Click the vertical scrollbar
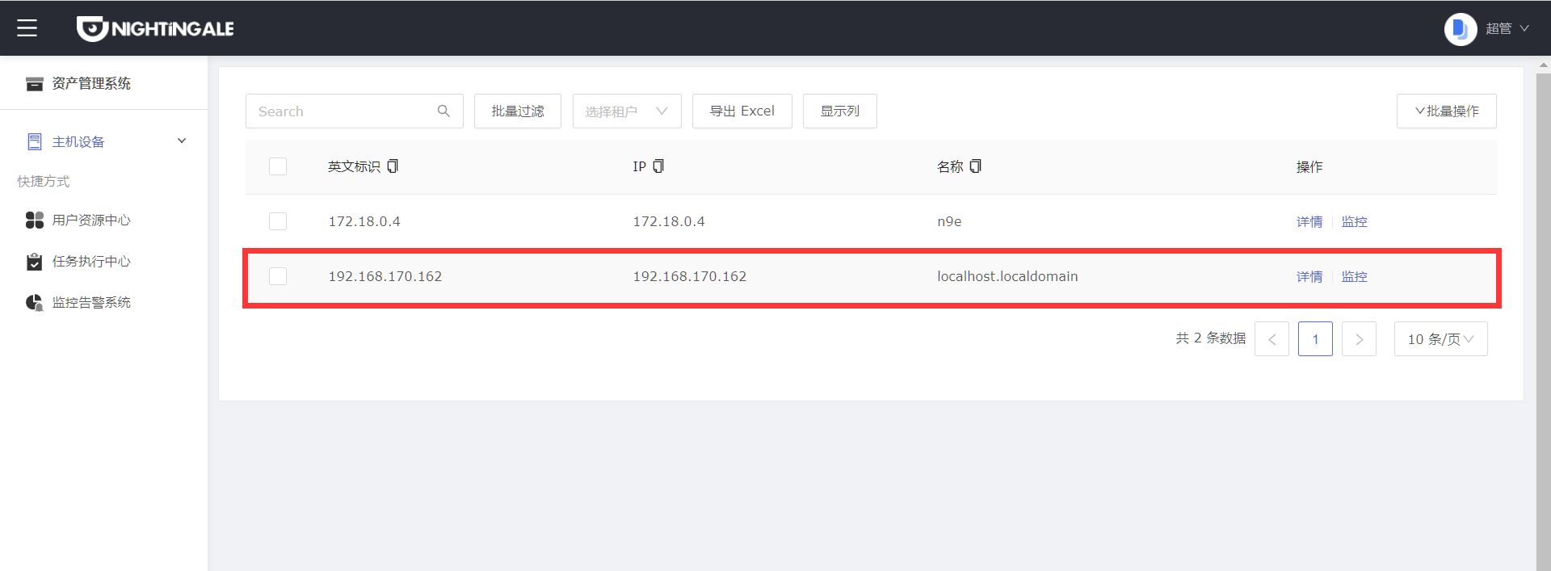This screenshot has height=571, width=1551. pos(1544,322)
